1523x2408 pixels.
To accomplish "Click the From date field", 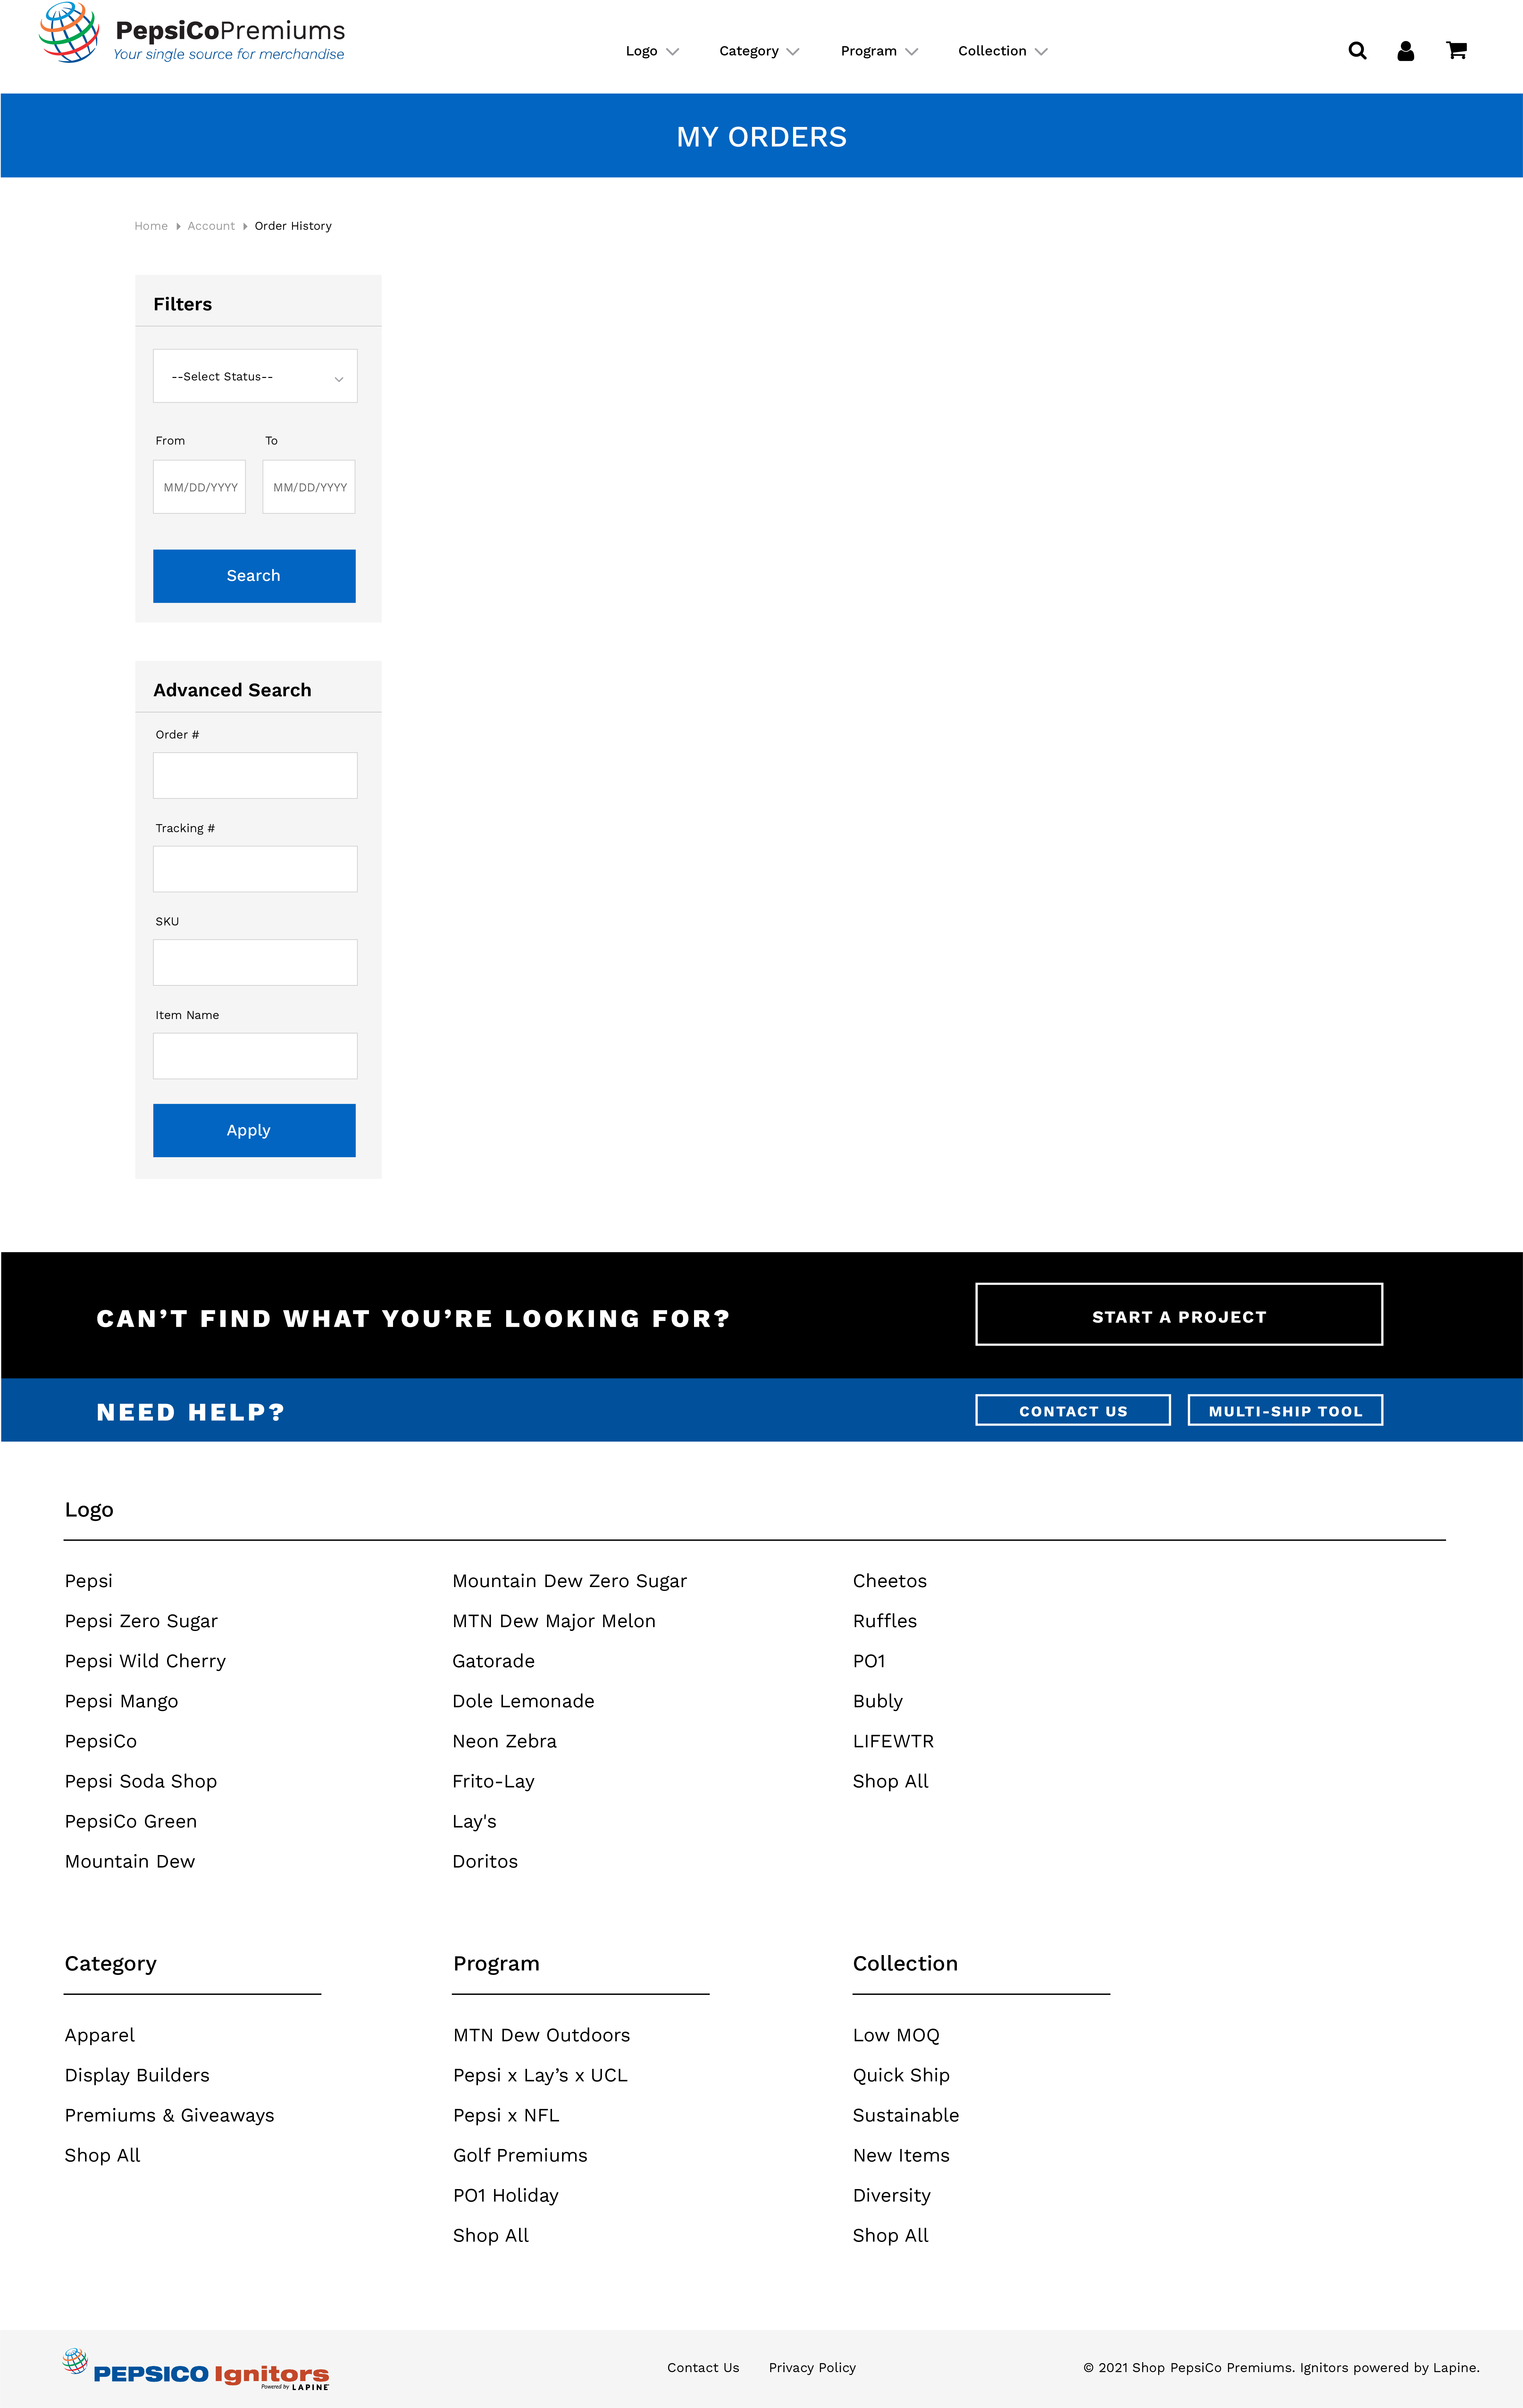I will tap(199, 487).
